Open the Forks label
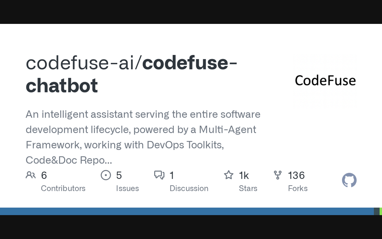Screen dimensions: 382x239 click(x=298, y=188)
